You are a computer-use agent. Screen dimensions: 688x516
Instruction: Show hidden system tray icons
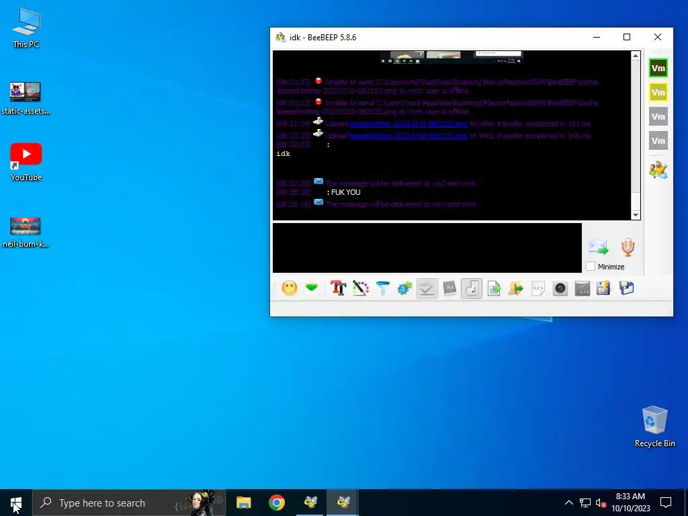coord(568,503)
